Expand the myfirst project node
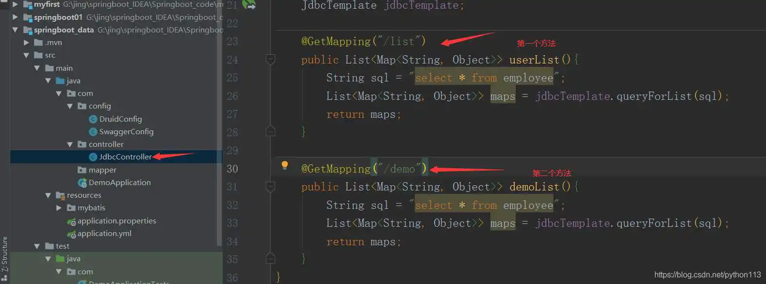Image resolution: width=766 pixels, height=284 pixels. click(15, 4)
